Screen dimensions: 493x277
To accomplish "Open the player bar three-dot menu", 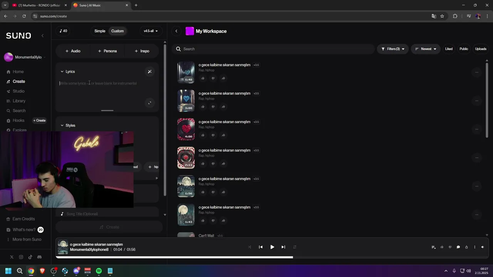I will click(475, 247).
